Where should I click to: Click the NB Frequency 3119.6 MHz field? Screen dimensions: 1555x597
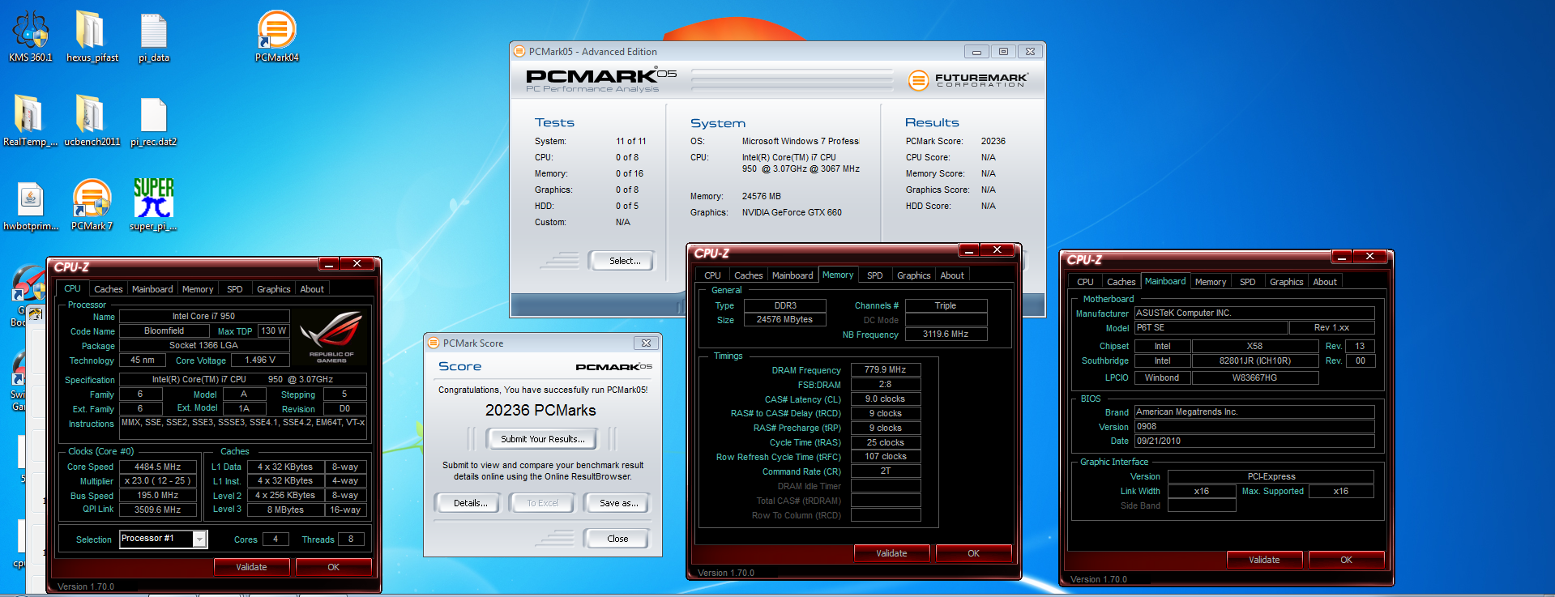[x=946, y=334]
